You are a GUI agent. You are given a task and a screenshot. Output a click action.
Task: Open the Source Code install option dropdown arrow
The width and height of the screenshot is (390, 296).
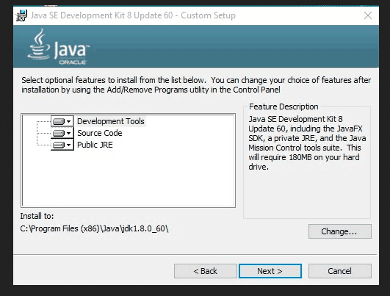click(x=69, y=133)
